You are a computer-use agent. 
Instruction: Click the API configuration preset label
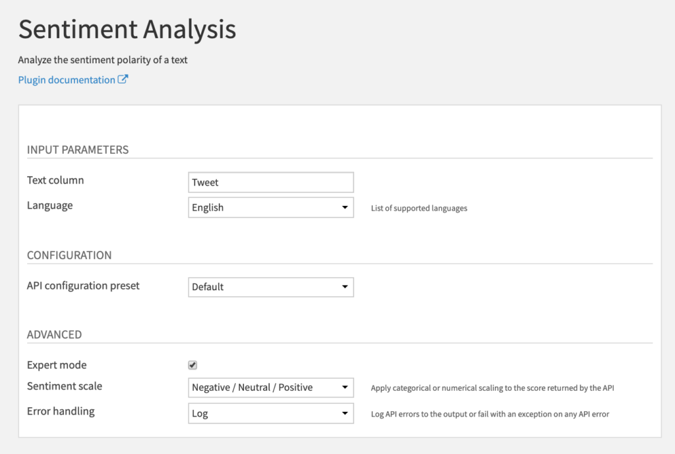point(83,286)
